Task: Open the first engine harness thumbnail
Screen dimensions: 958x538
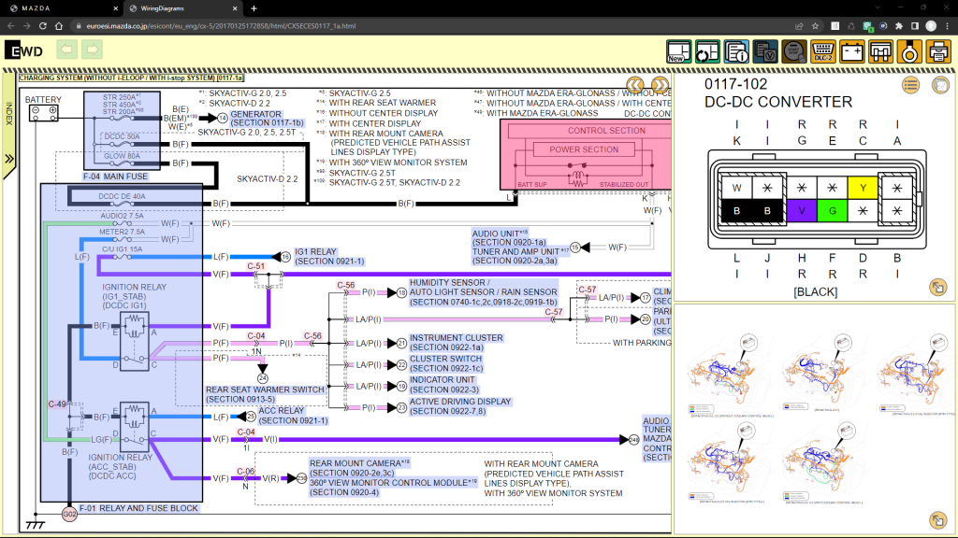Action: click(x=724, y=374)
